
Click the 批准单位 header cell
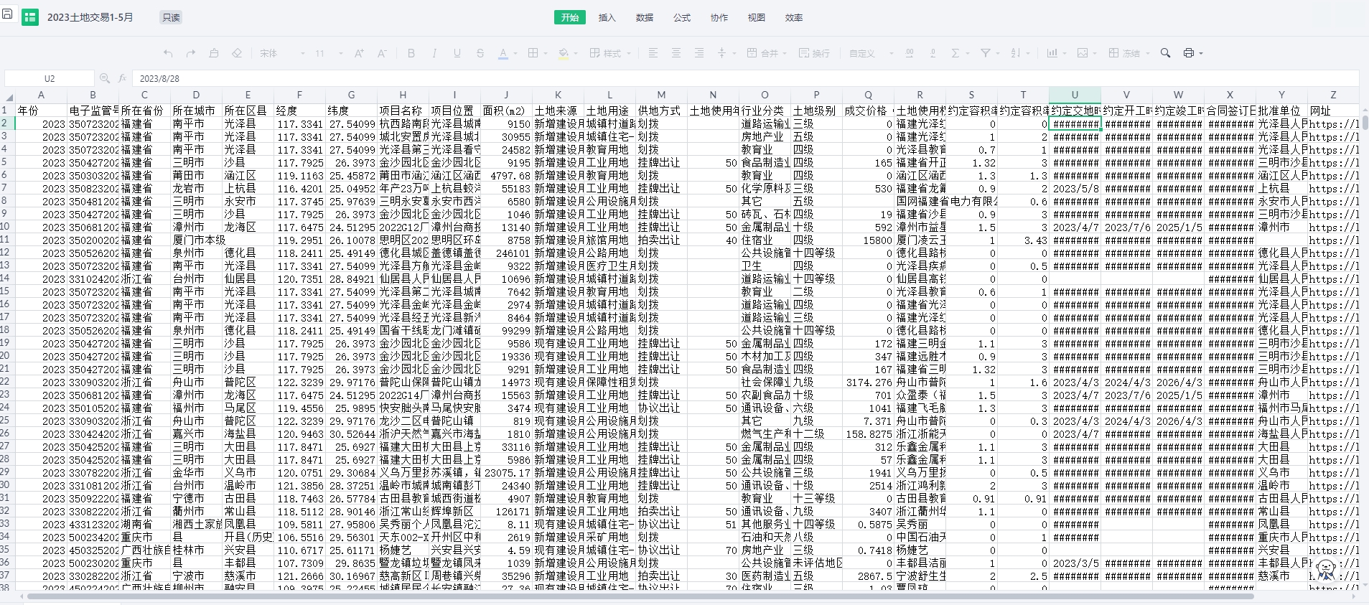coord(1281,111)
